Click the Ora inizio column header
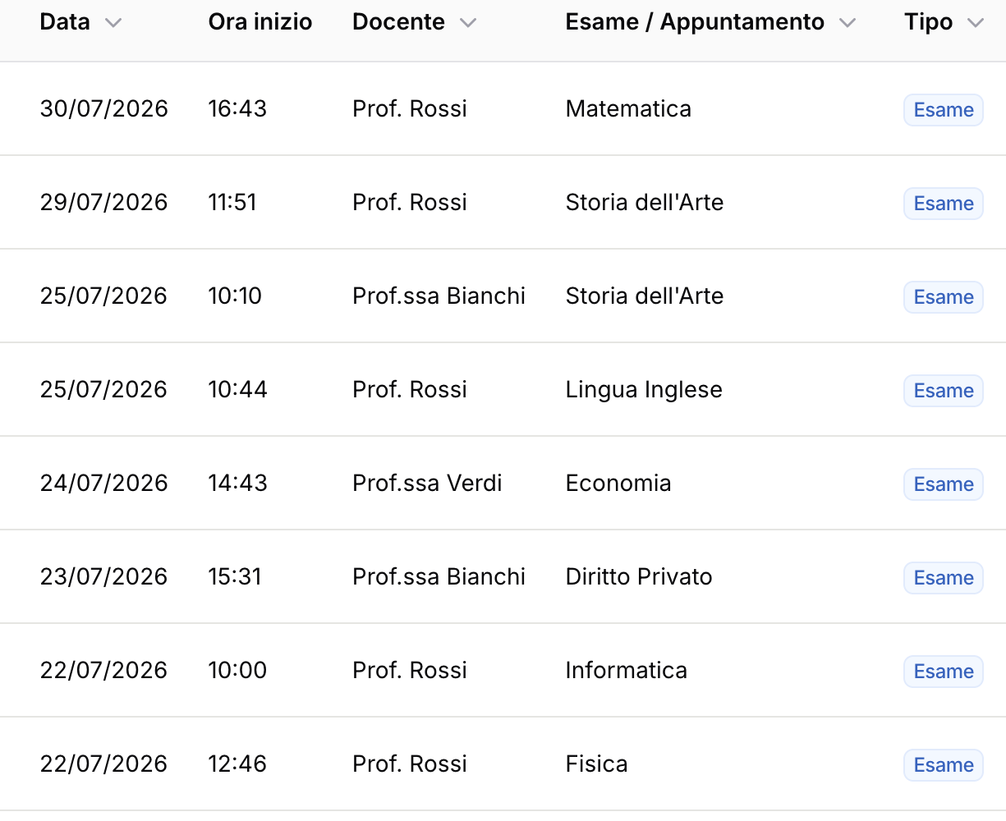1006x821 pixels. (260, 22)
